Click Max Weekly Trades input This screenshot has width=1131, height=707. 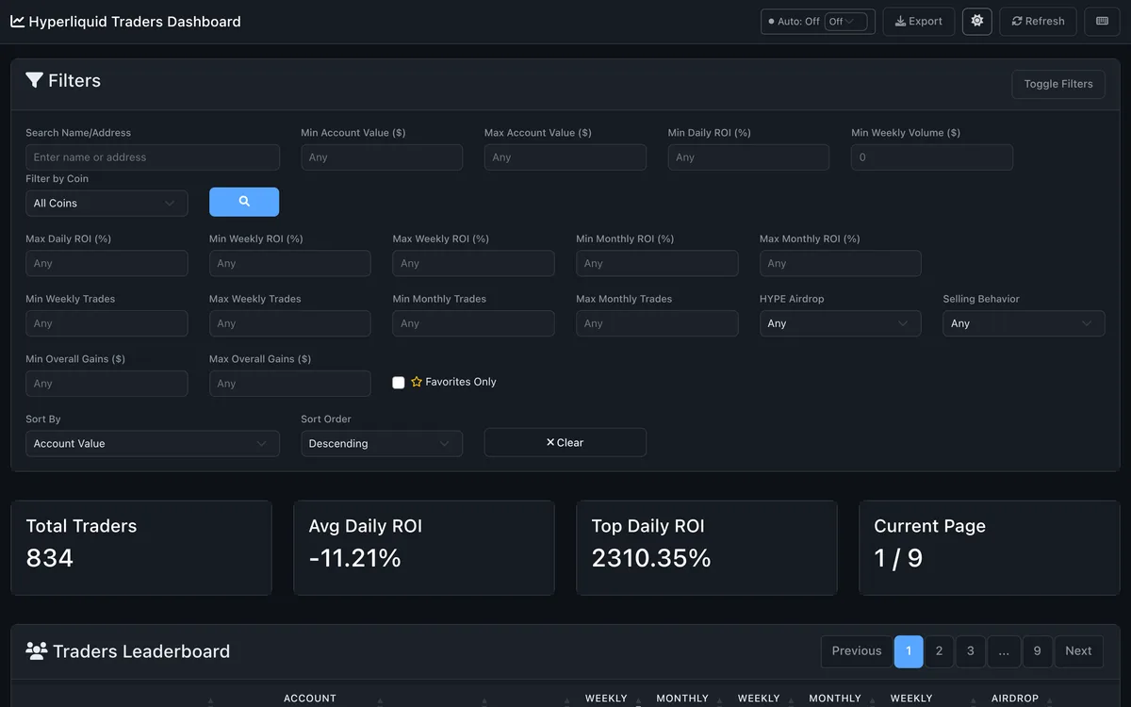coord(290,323)
